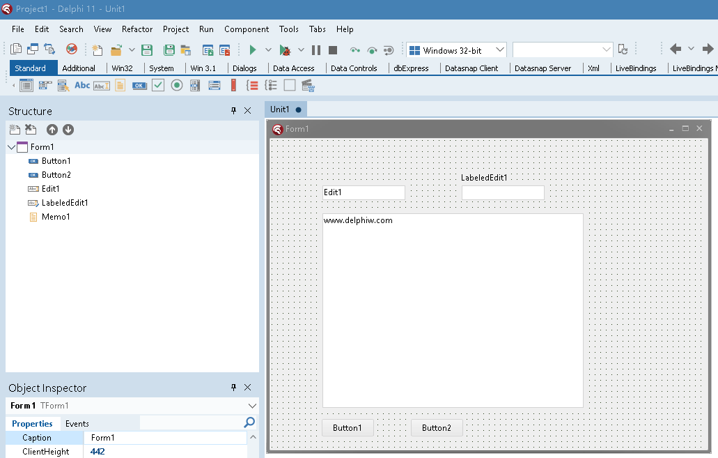Select LabeledEdit1 in the Structure tree
The width and height of the screenshot is (718, 458).
65,203
